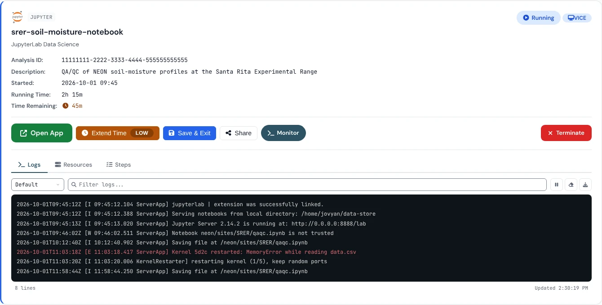The height and width of the screenshot is (305, 602).
Task: Select the Analysis ID value 11111111-2222-3333-4444-555555555555
Action: click(x=124, y=60)
